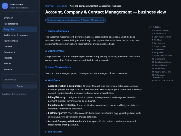This screenshot has height=136, width=181.
Task: Jump to 4. Workflows in page contents
Action: click(157, 40)
